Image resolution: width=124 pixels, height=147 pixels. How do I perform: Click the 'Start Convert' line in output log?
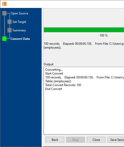[54, 73]
